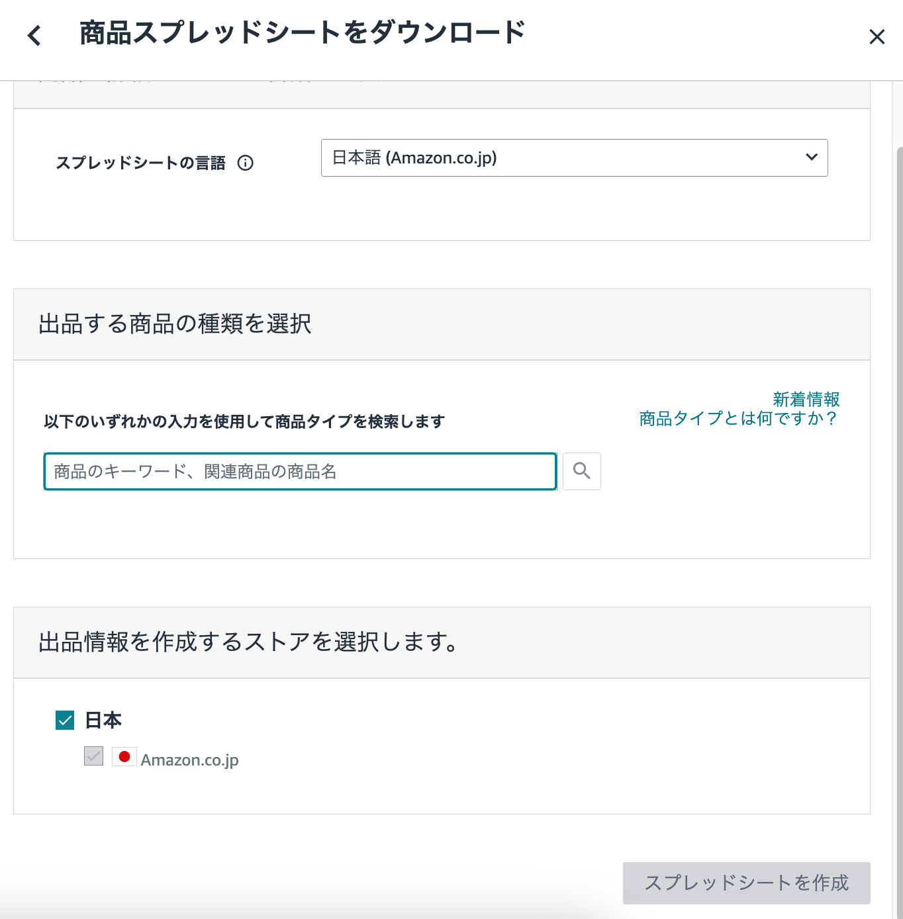Open the 日本語 (Amazon.co.jp) language dropdown
Viewport: 903px width, 919px height.
pyautogui.click(x=573, y=158)
